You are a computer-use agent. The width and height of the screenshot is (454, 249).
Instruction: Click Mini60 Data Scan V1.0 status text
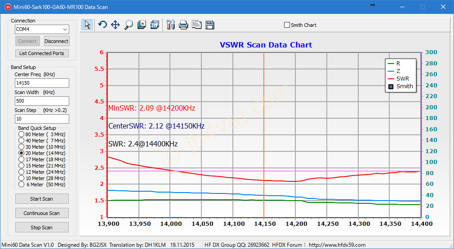(28, 245)
